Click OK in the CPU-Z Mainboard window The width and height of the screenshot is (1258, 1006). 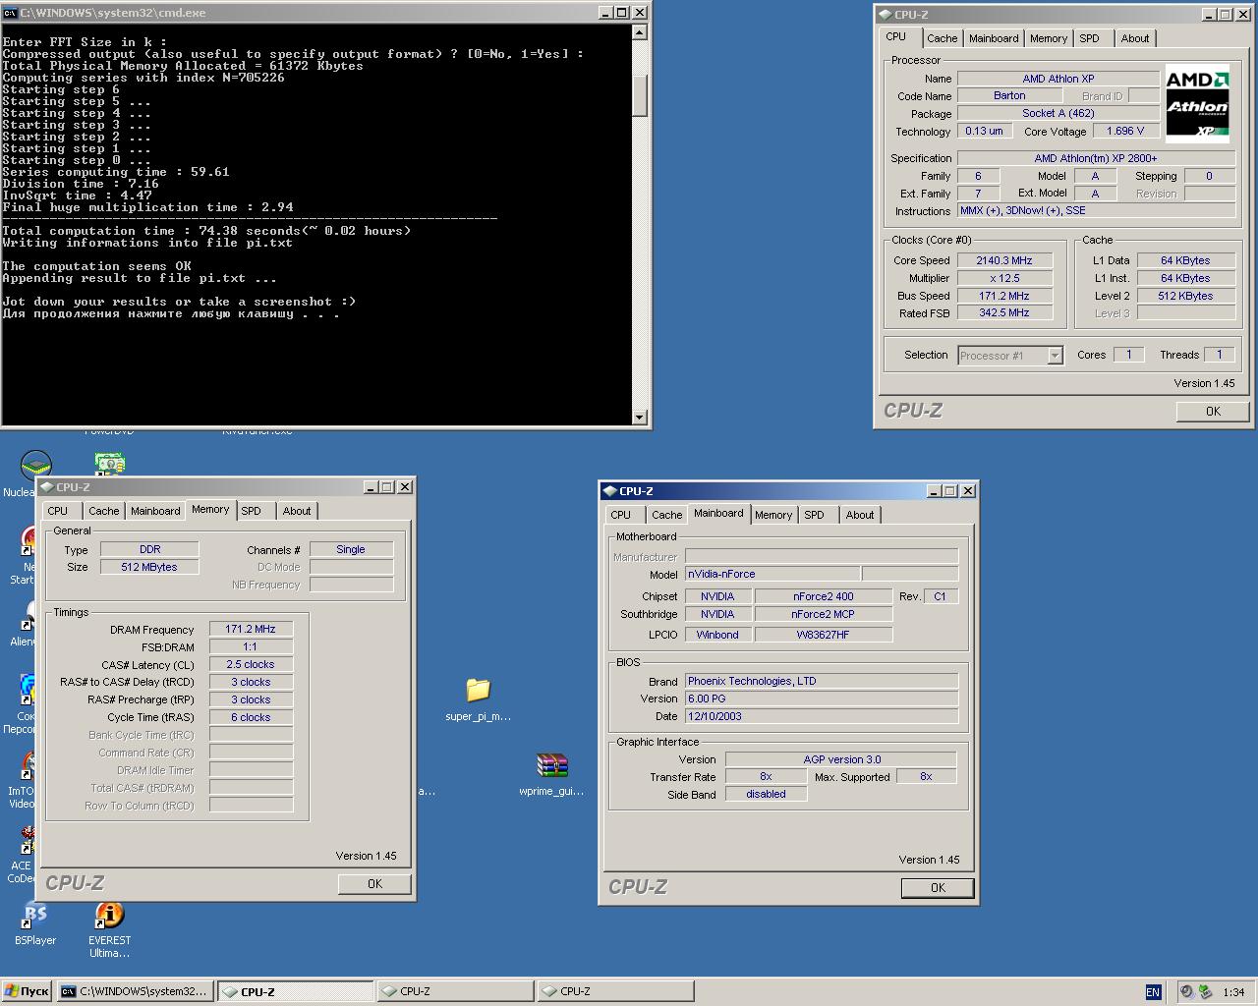coord(938,888)
